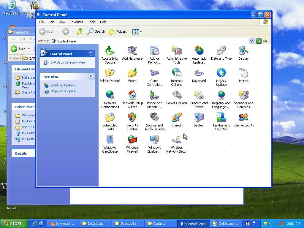
Task: Open the address bar dropdown
Action: (251, 41)
